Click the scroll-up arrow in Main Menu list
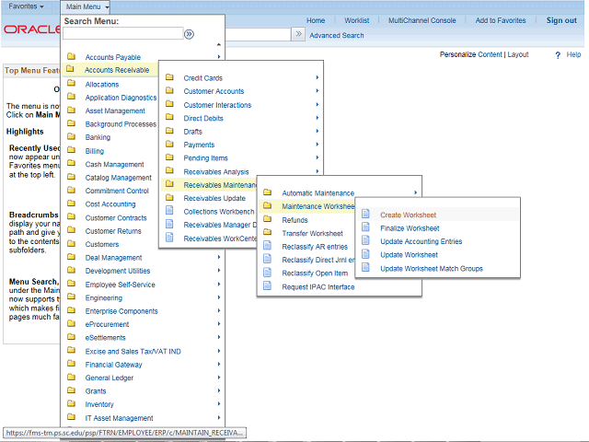 [218, 44]
